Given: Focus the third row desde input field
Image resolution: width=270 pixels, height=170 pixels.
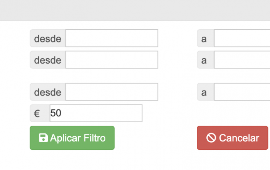Looking at the screenshot, I should [112, 92].
